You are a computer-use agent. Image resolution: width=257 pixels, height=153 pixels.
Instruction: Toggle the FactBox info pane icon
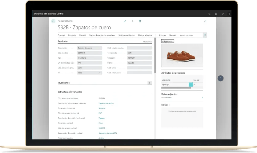[205, 35]
